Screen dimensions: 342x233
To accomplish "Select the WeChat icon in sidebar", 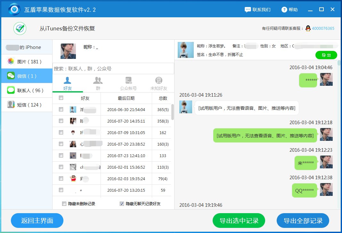I will click(x=11, y=76).
